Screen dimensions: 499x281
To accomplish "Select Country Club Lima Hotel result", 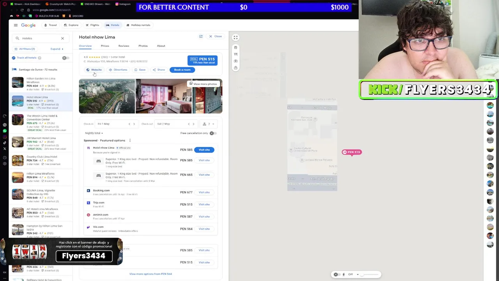I will tap(41, 160).
